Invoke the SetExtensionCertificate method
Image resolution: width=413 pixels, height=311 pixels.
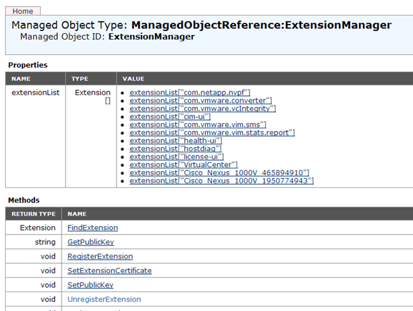coord(110,271)
